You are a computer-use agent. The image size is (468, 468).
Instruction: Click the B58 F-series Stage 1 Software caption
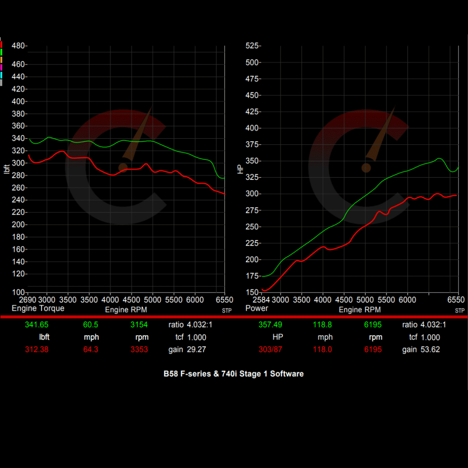(234, 374)
